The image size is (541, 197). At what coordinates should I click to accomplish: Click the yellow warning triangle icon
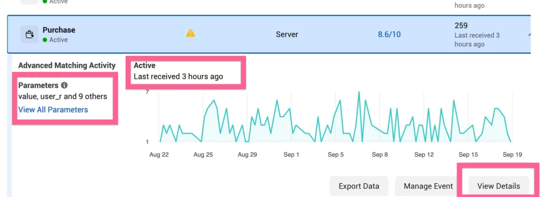190,33
